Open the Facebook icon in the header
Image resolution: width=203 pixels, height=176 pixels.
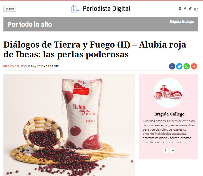tap(185, 8)
